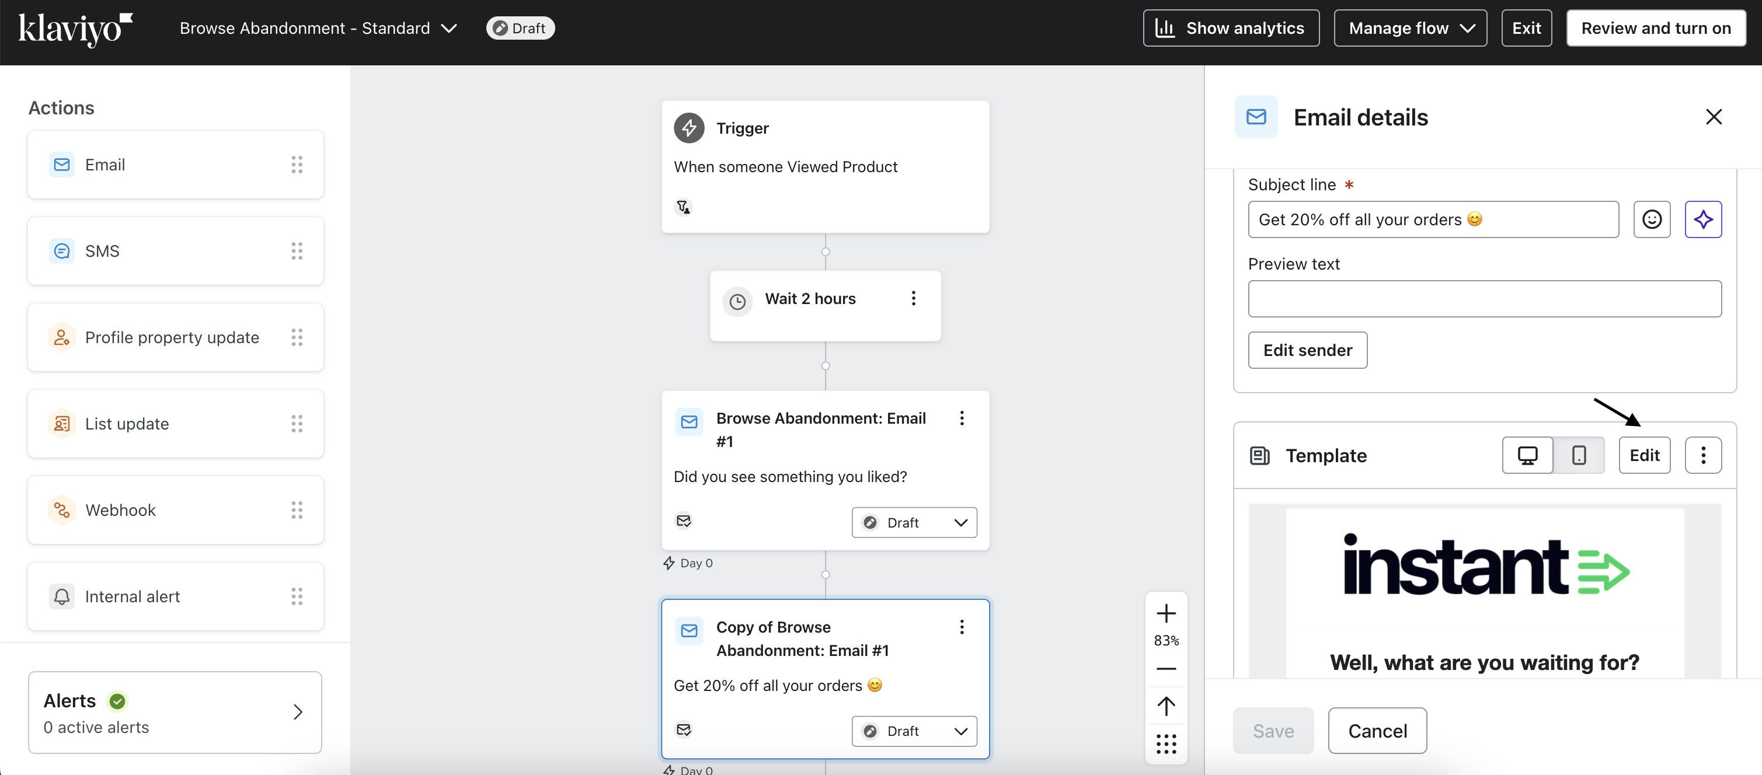The image size is (1762, 775).
Task: Switch template preview to mobile view
Action: point(1579,455)
